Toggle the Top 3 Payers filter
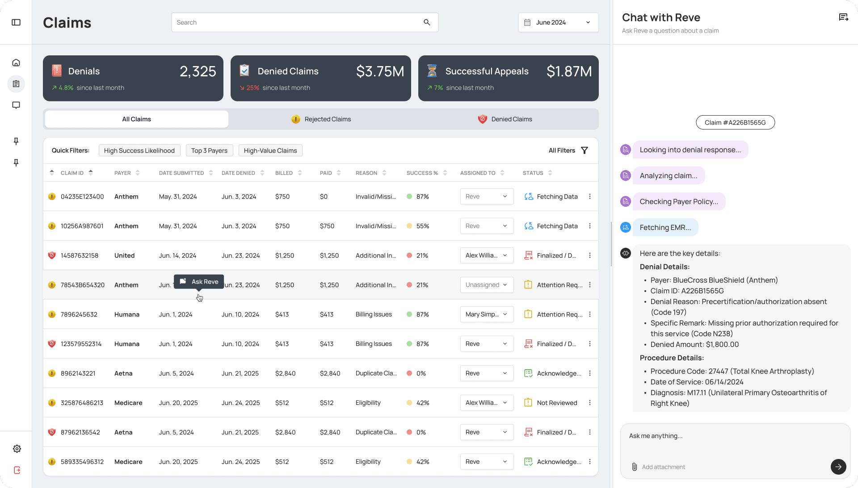 pos(209,150)
